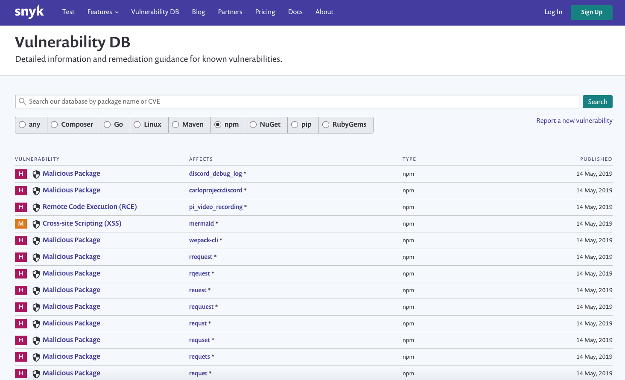Click the H severity badge for carloprojectdiscord
The image size is (625, 380).
coord(21,191)
